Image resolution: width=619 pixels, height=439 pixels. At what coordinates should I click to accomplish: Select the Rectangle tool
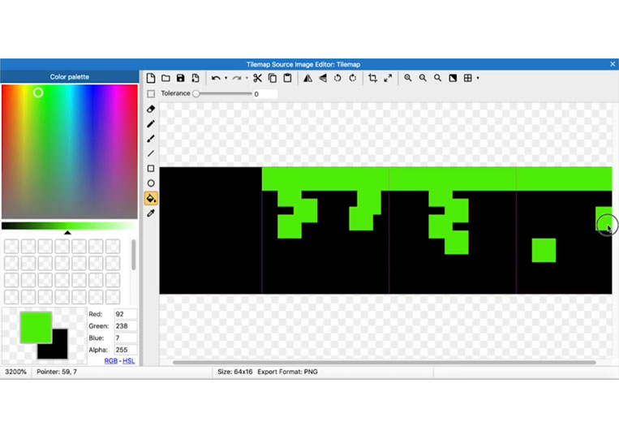coord(151,169)
